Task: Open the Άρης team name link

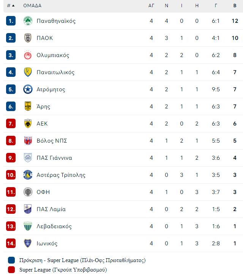Action: point(43,107)
